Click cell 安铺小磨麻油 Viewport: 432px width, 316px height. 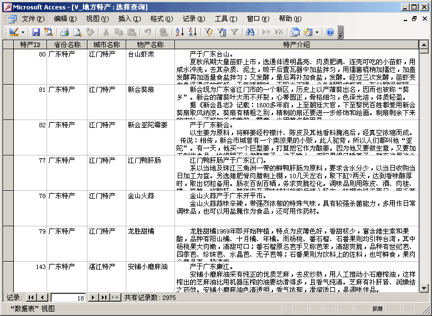[151, 277]
